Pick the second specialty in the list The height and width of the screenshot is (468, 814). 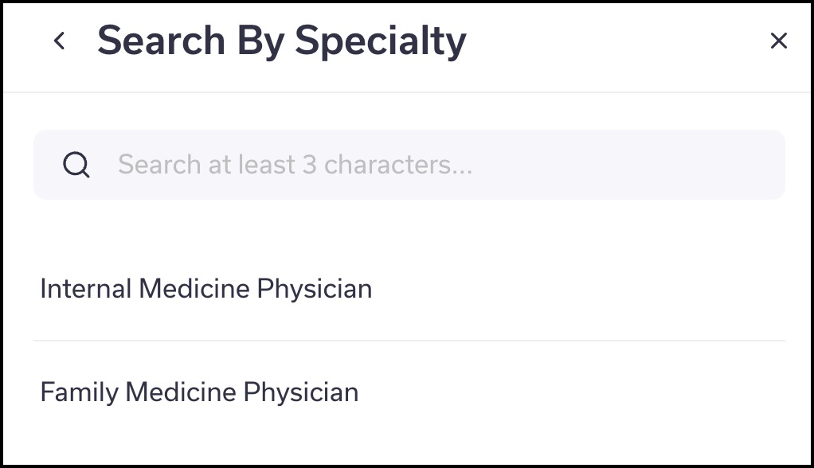409,392
